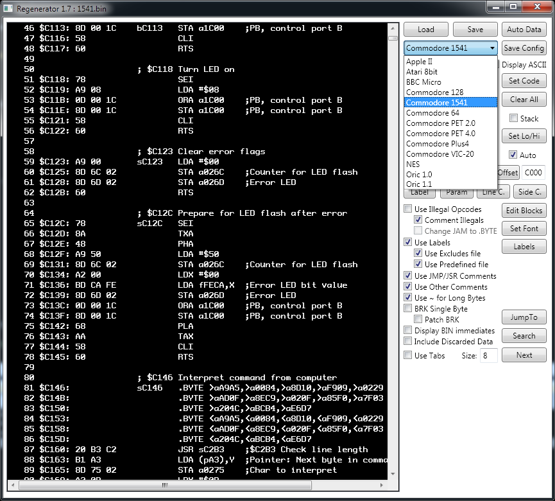555x501 pixels.
Task: Click Set Lo/Hi button
Action: 524,136
